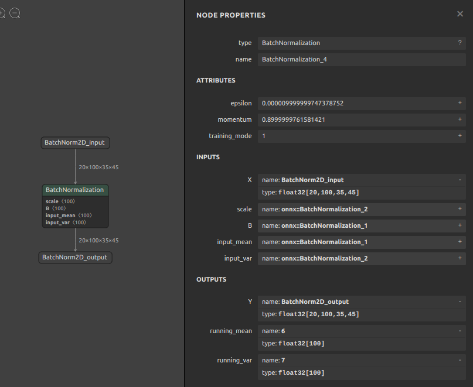473x387 pixels.
Task: Click the running_mean output name 6
Action: click(283, 331)
